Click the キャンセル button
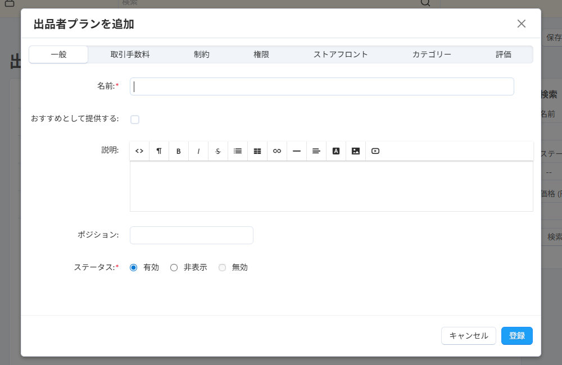The width and height of the screenshot is (562, 365). point(468,335)
